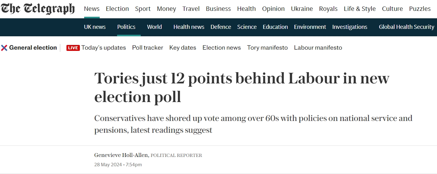
Task: Select the Ukraine menu item
Action: click(302, 9)
